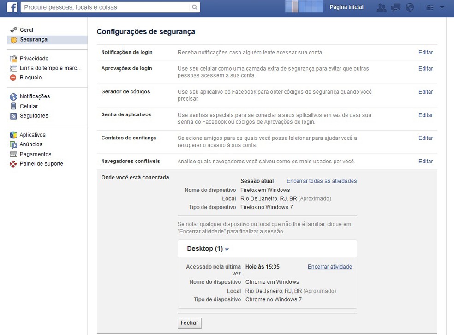This screenshot has height=335, width=454.
Task: Expand the Desktop (1) session section
Action: [206, 248]
